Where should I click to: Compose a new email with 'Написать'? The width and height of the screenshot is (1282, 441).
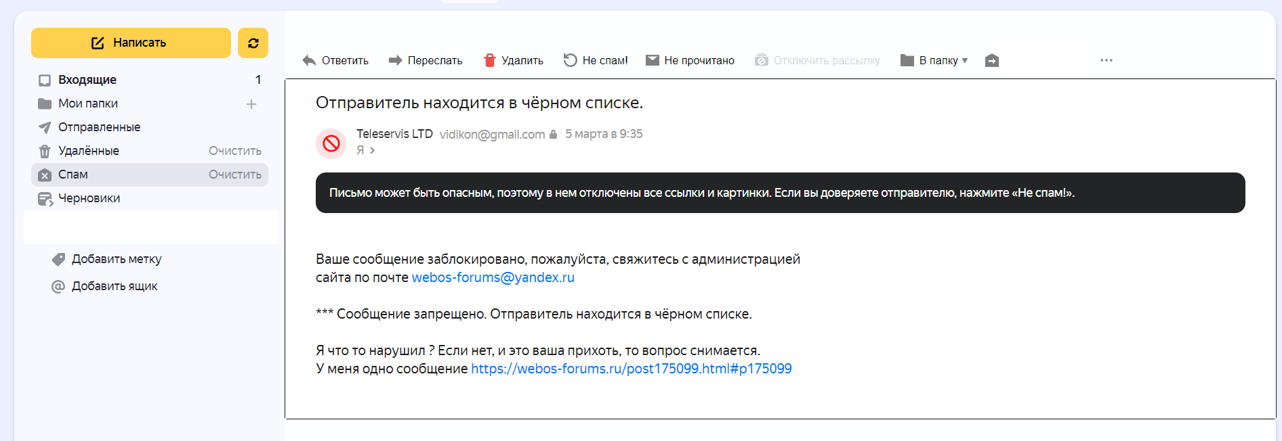coord(131,43)
